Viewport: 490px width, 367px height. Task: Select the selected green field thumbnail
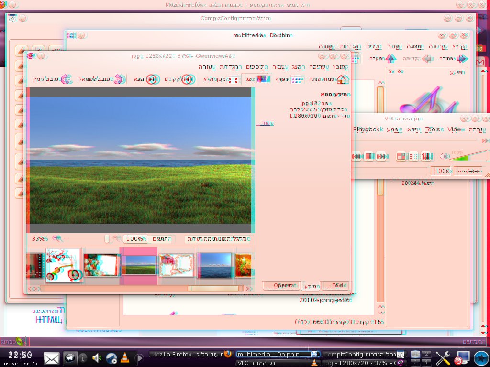[x=139, y=265]
